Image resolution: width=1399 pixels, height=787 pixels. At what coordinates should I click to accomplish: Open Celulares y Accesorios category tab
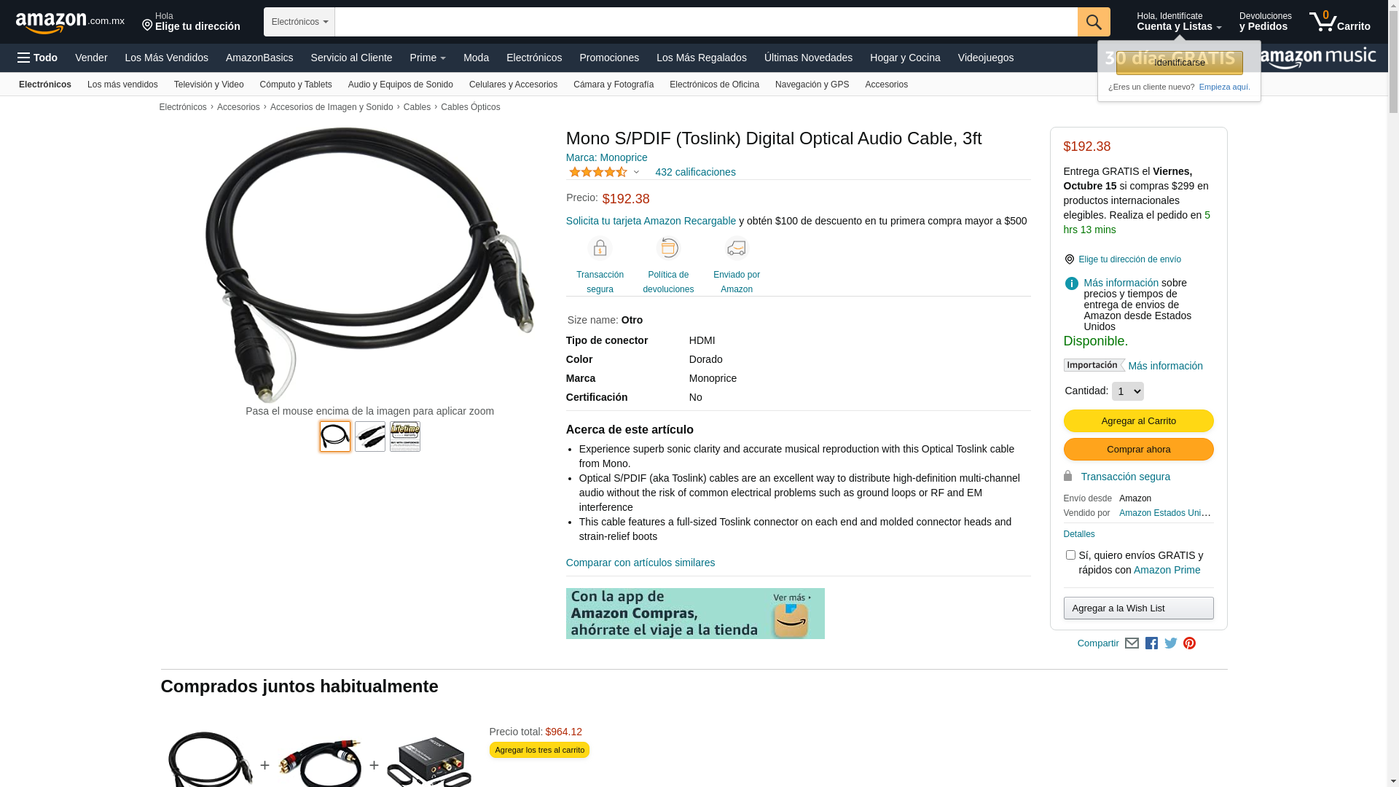513,85
